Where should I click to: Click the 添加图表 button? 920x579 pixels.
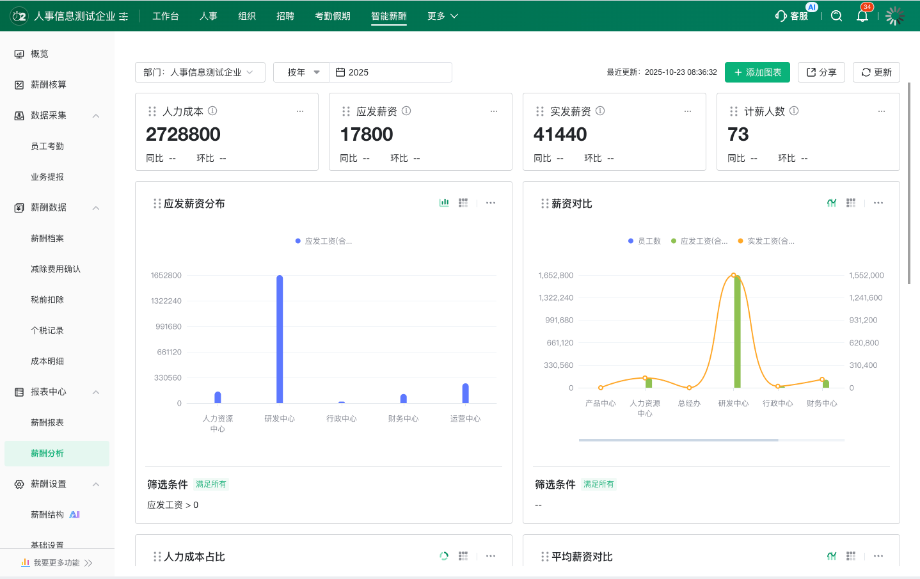tap(757, 72)
